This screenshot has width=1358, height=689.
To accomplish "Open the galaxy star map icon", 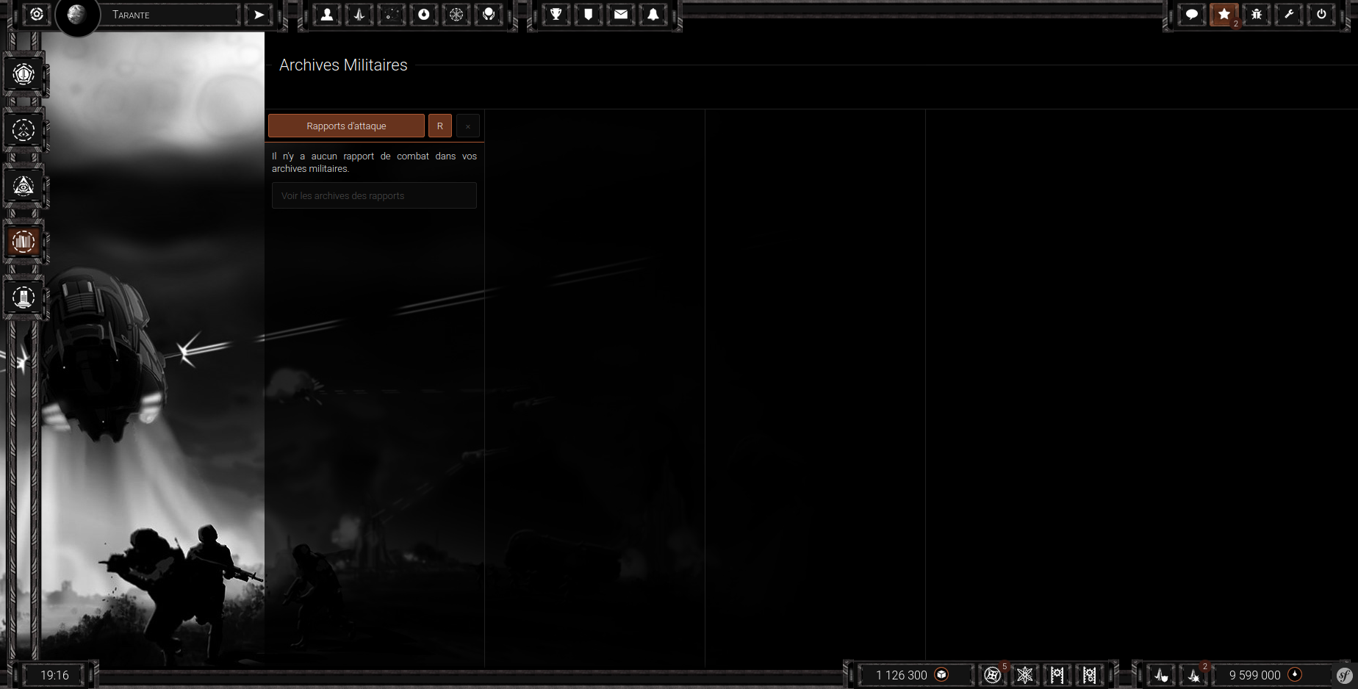I will pyautogui.click(x=392, y=15).
